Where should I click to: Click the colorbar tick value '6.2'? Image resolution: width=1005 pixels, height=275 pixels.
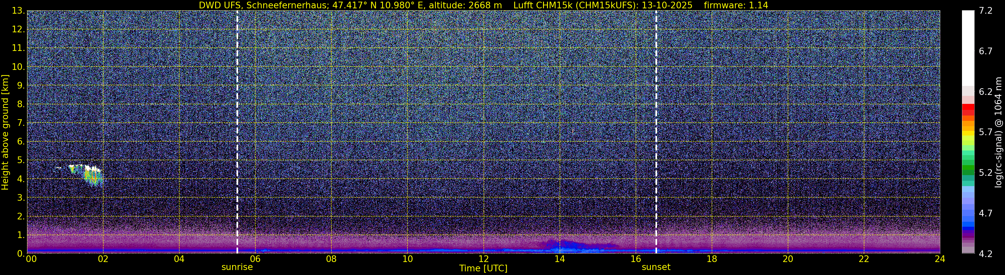986,92
